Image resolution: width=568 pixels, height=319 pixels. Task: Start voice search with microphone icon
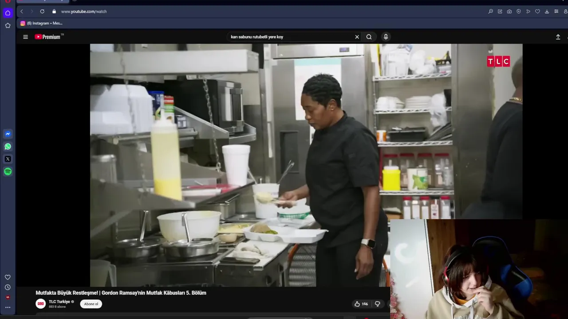(x=386, y=37)
